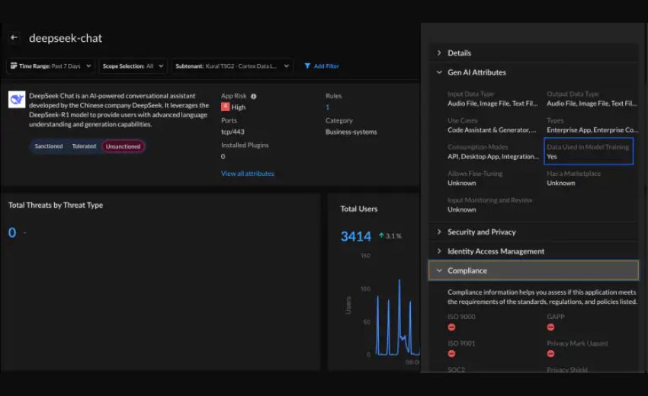Expand the Details section

pos(534,53)
